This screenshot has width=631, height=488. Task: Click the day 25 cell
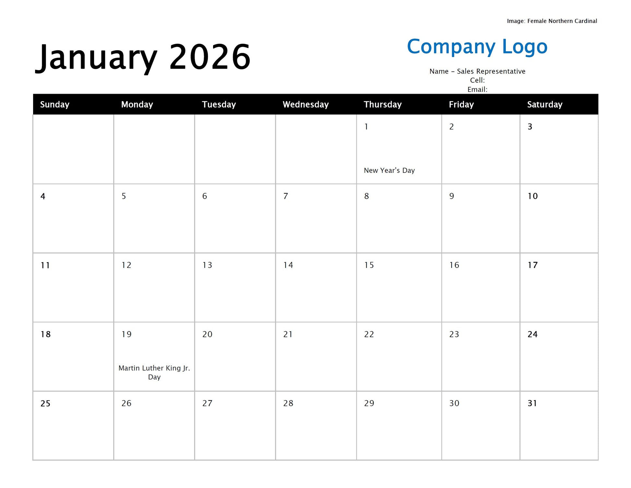[73, 425]
